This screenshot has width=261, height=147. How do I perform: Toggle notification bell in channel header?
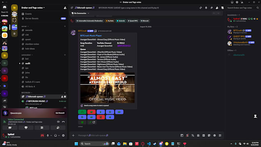point(206,8)
